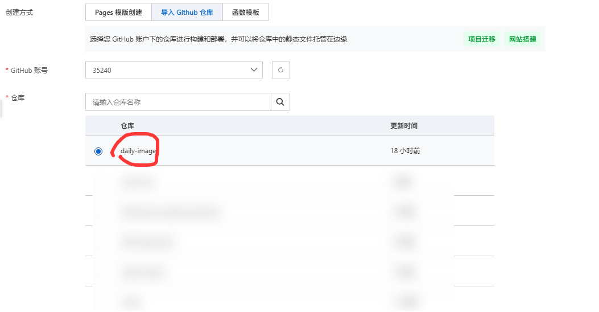This screenshot has height=312, width=599.
Task: Click the 创建方式 field label
Action: tap(19, 12)
